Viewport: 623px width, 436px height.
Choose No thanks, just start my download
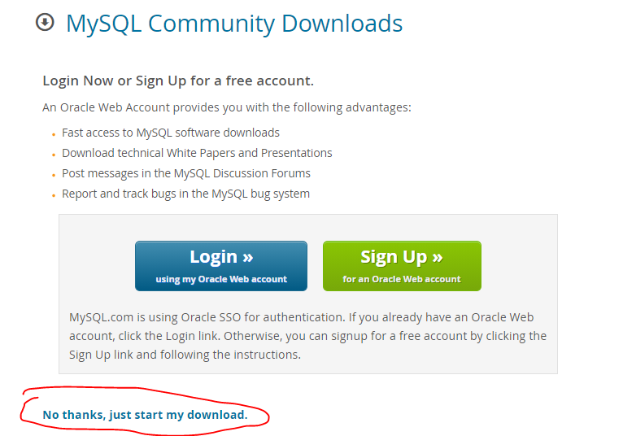click(145, 415)
